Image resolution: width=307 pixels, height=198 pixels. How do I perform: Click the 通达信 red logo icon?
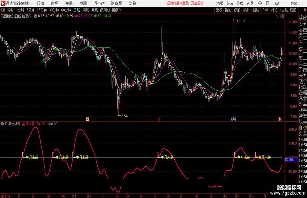(x=3, y=3)
